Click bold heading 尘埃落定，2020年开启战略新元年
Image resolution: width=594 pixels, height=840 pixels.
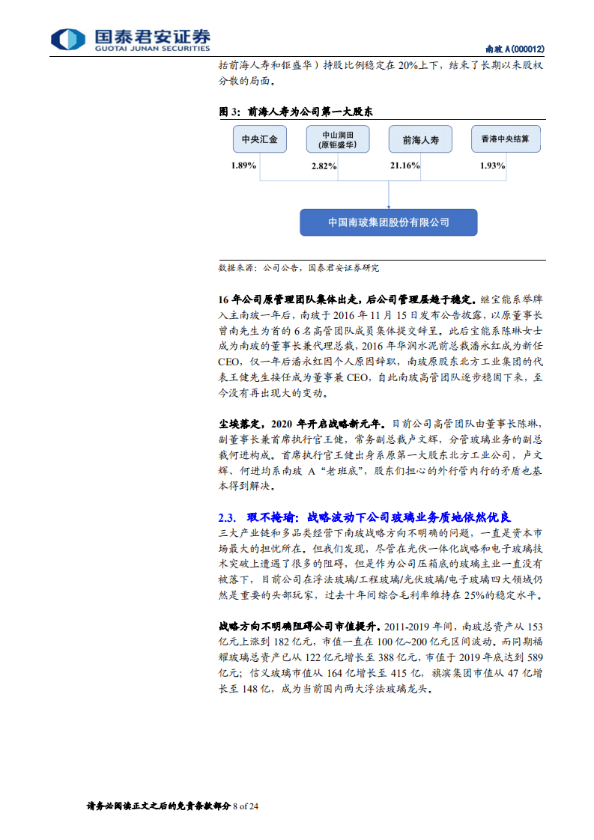coord(302,424)
